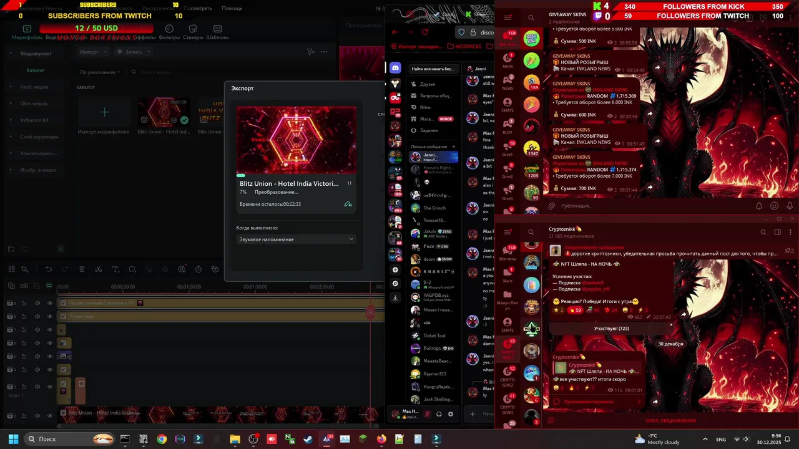Open the Telegram hamburger menu in GIVEAWAY SKINS window
799x449 pixels.
coord(507,17)
